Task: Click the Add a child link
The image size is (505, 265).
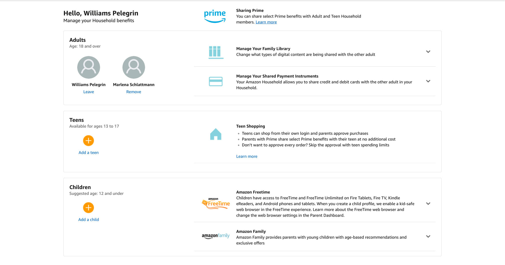Action: click(x=89, y=220)
